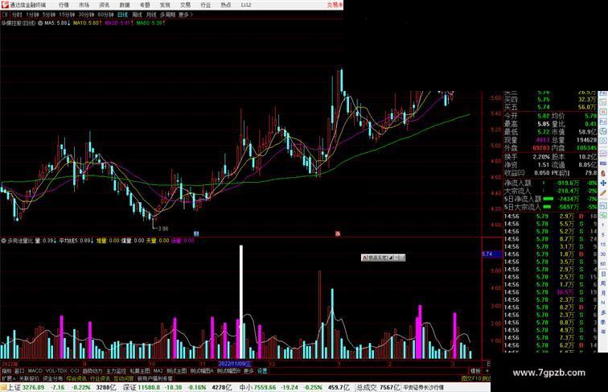Open the 市场 menu
Screen dimensions: 608x392
[84, 5]
